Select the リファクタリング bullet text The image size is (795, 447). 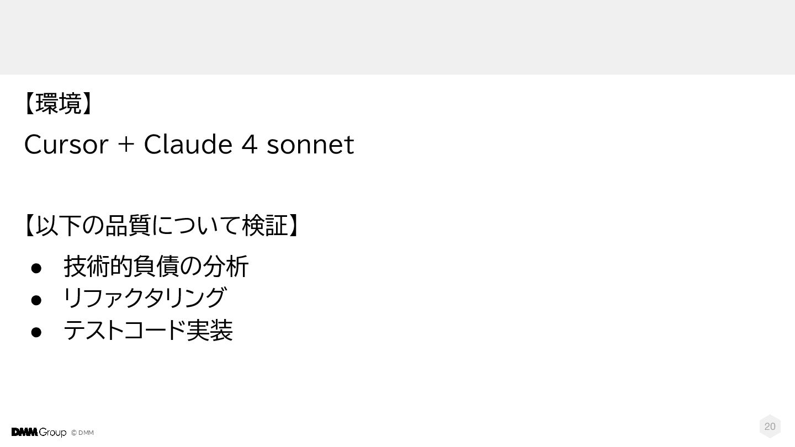click(x=145, y=298)
